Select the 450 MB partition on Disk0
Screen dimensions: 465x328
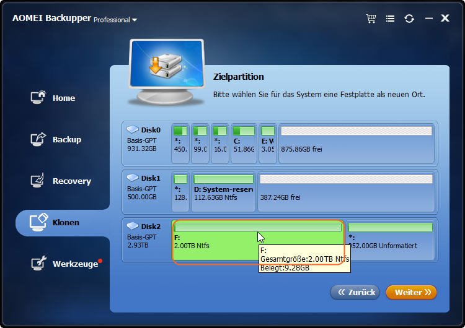point(180,144)
